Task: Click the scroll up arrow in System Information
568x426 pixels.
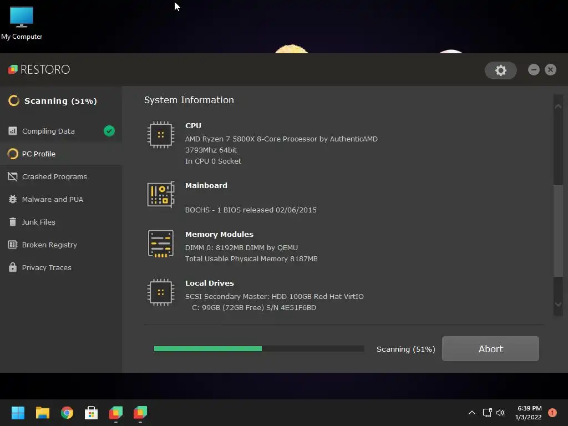Action: pyautogui.click(x=558, y=106)
